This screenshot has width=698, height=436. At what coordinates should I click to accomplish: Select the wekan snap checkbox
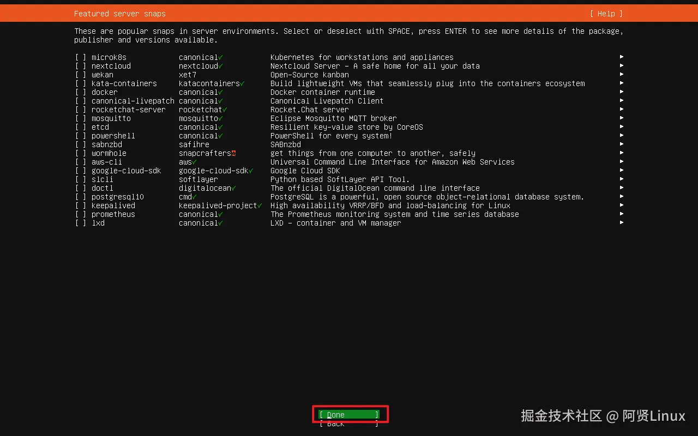[x=81, y=75]
